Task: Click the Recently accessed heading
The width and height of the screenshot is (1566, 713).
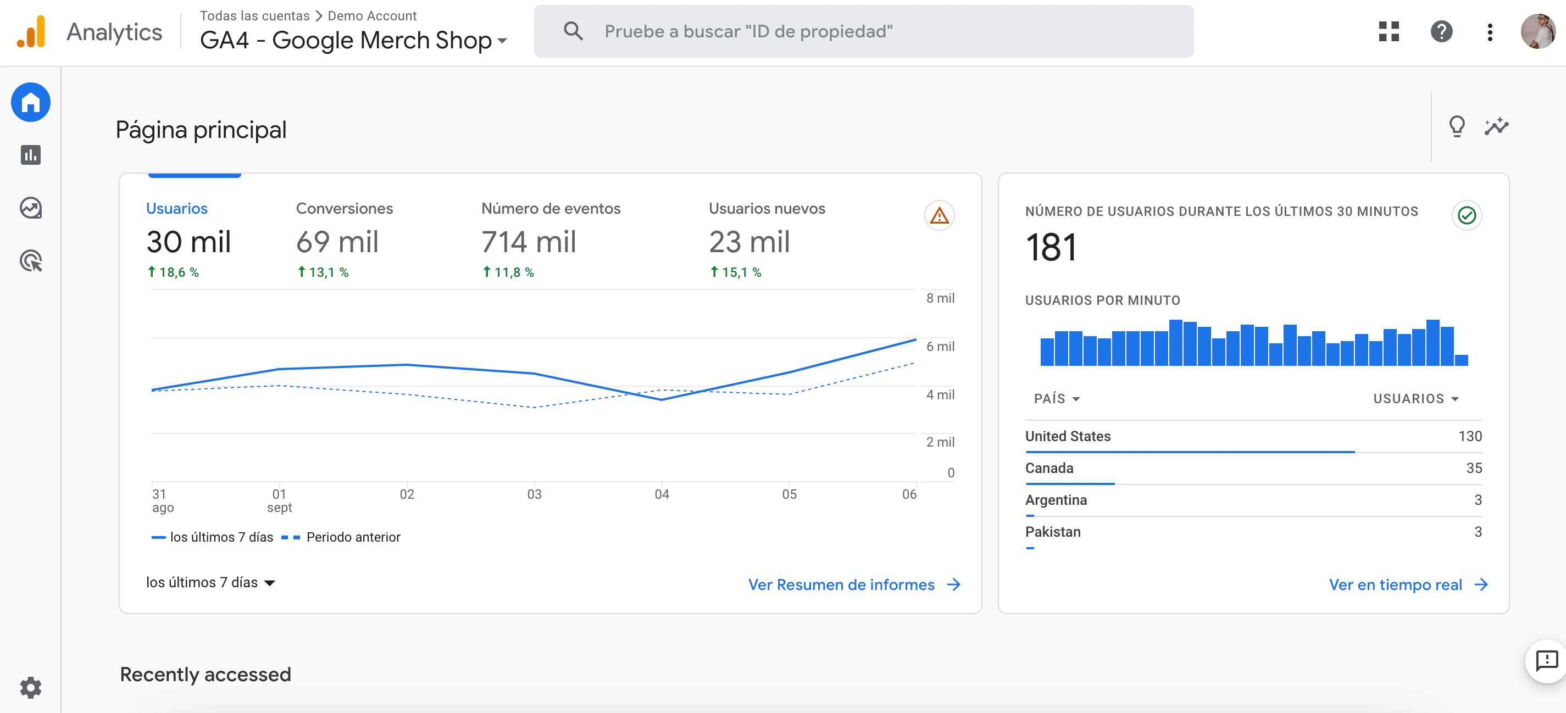Action: [206, 674]
